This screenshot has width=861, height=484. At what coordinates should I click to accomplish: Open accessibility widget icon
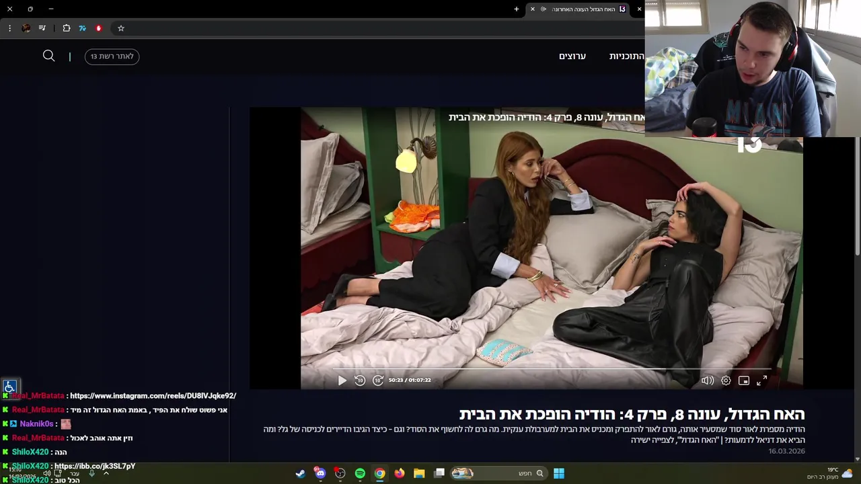tap(9, 387)
